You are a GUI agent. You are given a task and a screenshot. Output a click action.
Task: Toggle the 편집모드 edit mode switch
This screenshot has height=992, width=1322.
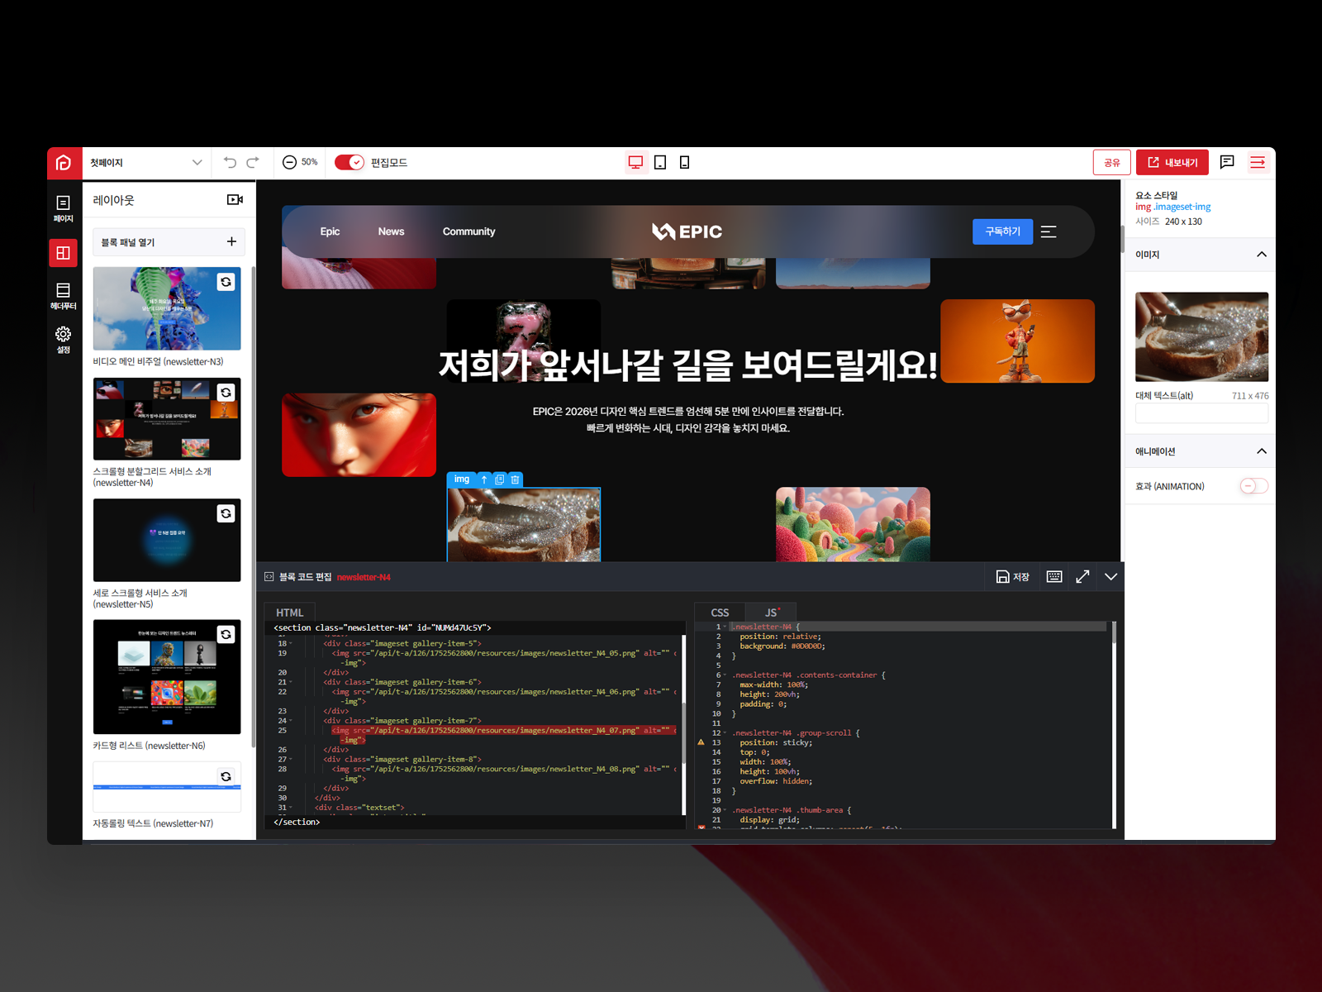click(349, 163)
